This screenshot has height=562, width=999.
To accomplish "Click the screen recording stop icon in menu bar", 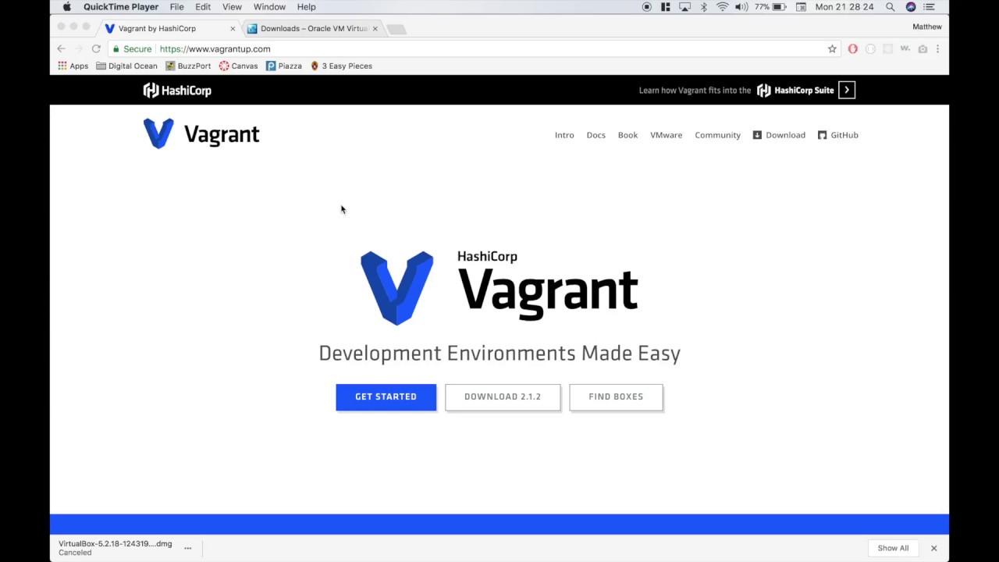I will click(x=646, y=7).
